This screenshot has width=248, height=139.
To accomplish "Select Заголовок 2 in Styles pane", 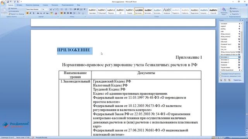I will tap(230, 60).
